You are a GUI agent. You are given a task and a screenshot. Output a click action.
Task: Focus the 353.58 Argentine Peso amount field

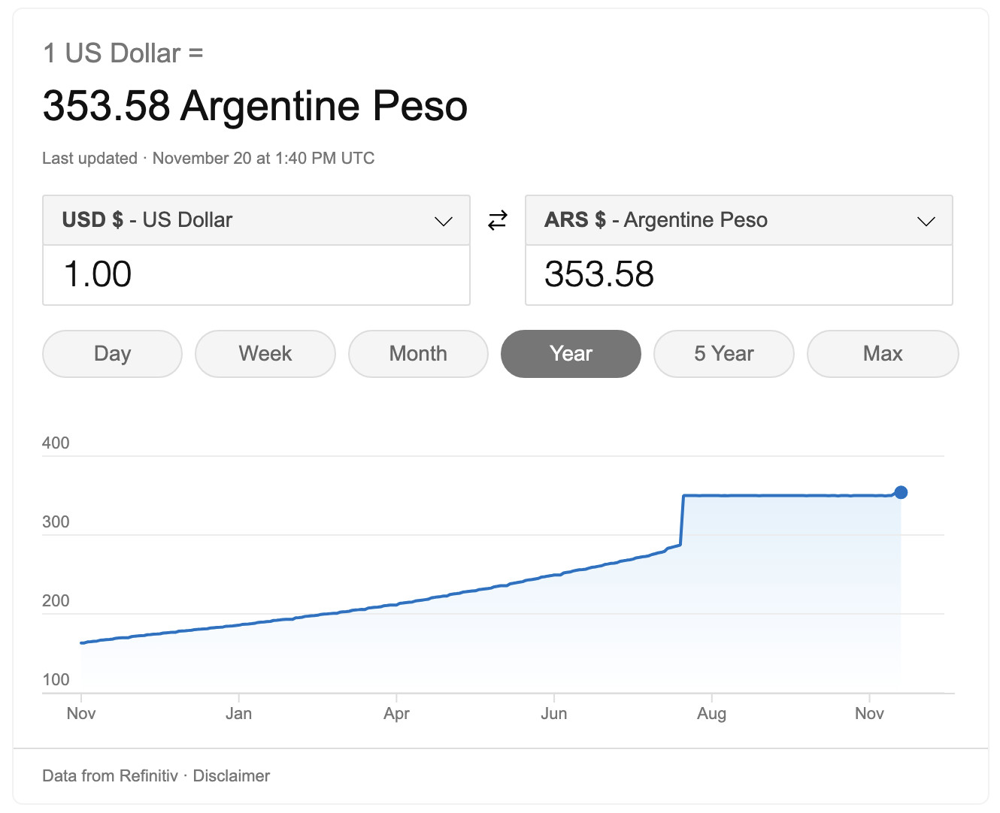click(x=739, y=275)
